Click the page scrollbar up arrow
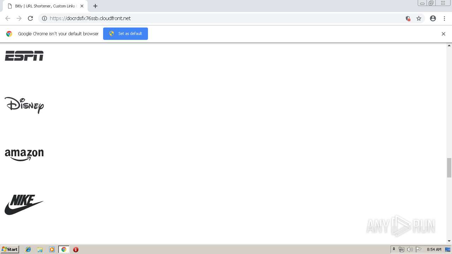Screen dimensions: 452x254 pos(449,46)
